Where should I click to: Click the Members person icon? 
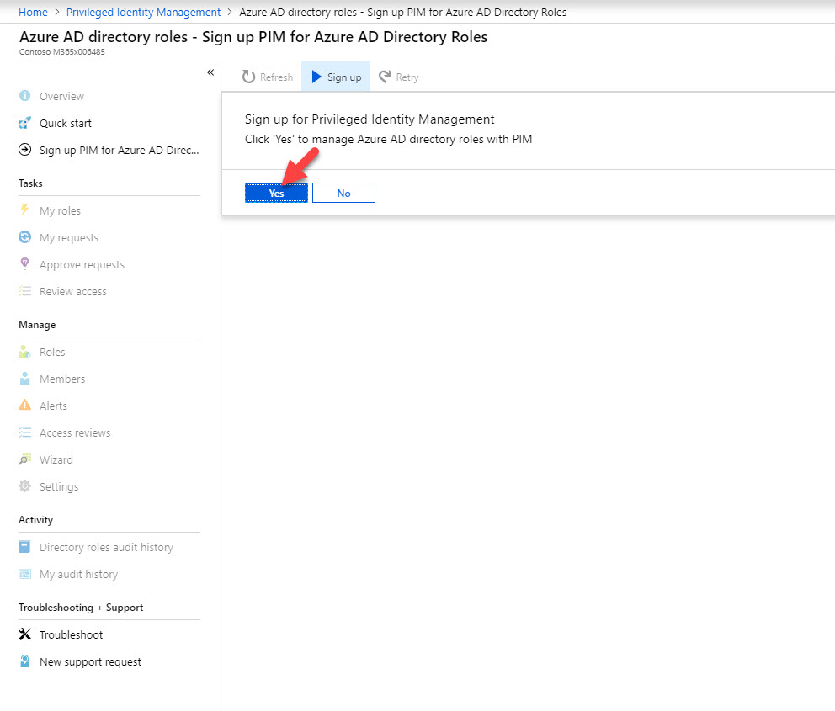pos(24,379)
